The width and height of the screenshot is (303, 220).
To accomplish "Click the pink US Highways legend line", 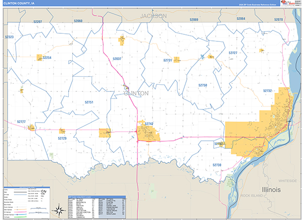I will (x=21, y=212).
